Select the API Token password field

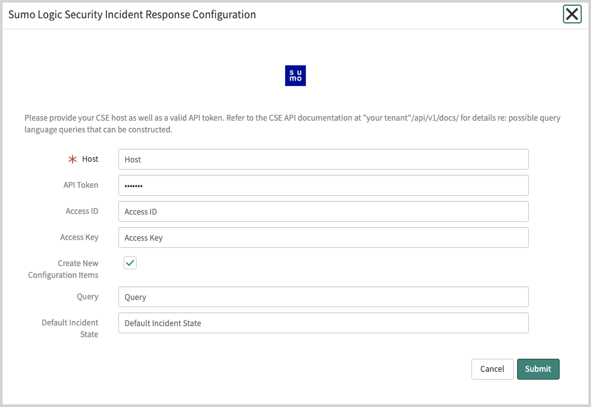pos(323,185)
